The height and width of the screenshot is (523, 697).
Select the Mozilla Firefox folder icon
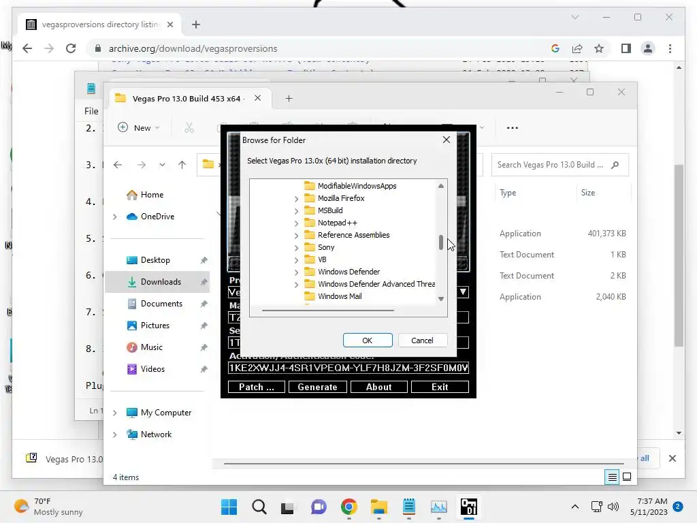pyautogui.click(x=310, y=198)
